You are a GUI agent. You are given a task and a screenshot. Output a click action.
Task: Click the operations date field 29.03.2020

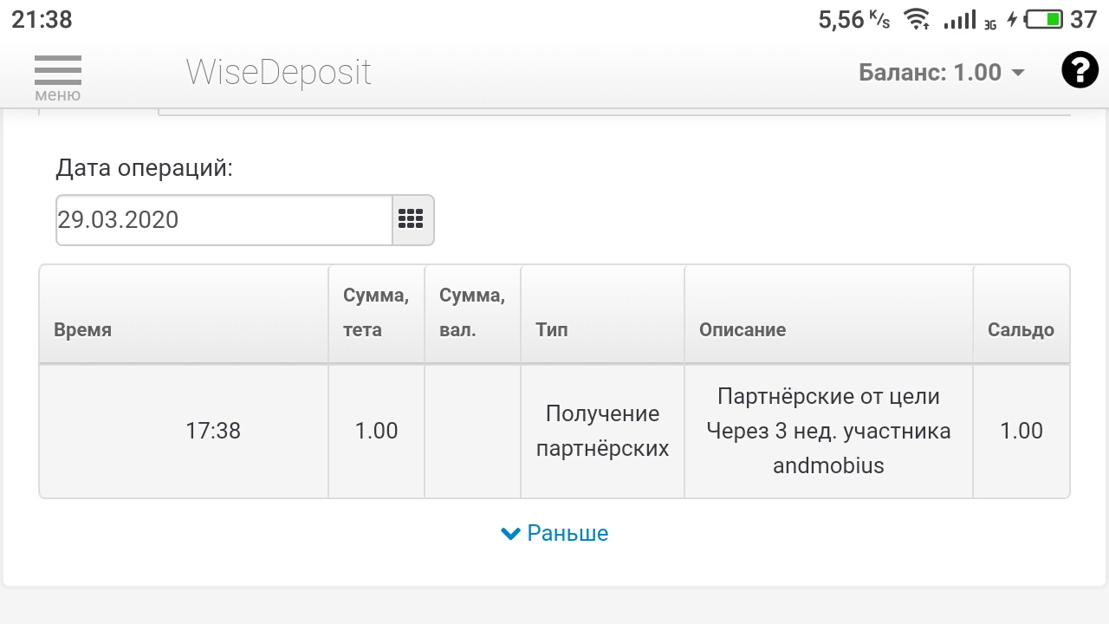[224, 219]
